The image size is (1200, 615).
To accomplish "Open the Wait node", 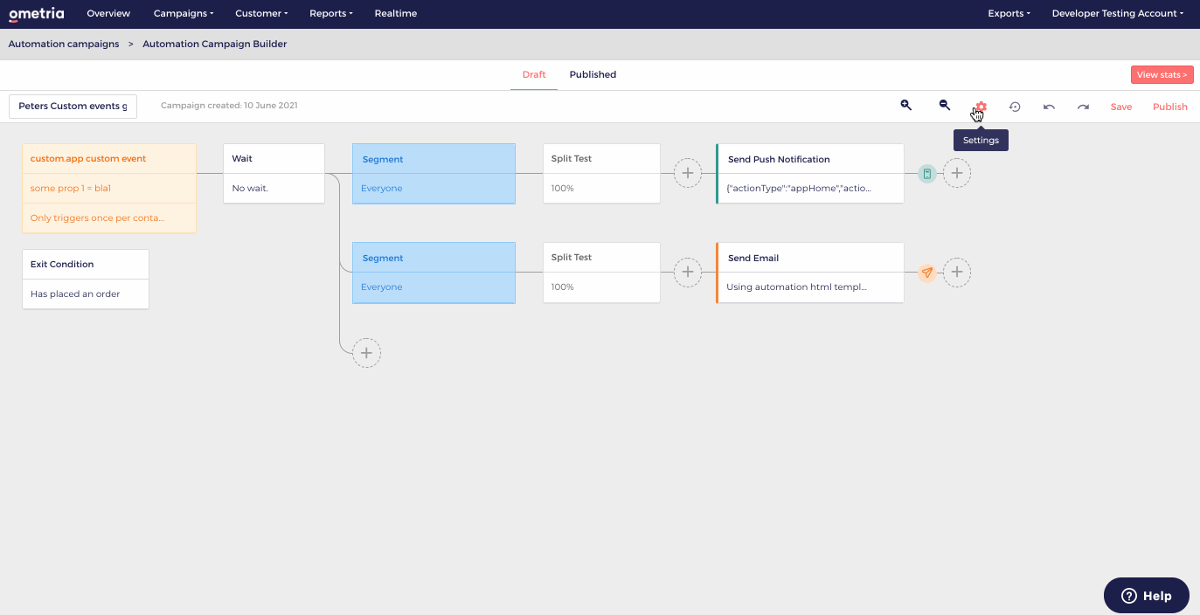I will [x=274, y=174].
